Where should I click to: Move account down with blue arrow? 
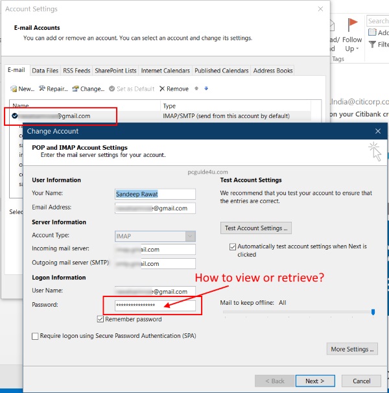206,88
